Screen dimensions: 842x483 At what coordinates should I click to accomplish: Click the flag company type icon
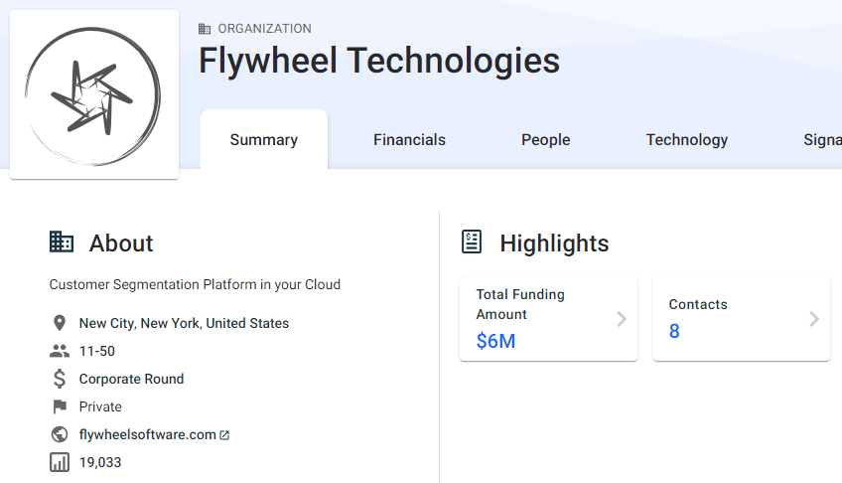(x=60, y=406)
